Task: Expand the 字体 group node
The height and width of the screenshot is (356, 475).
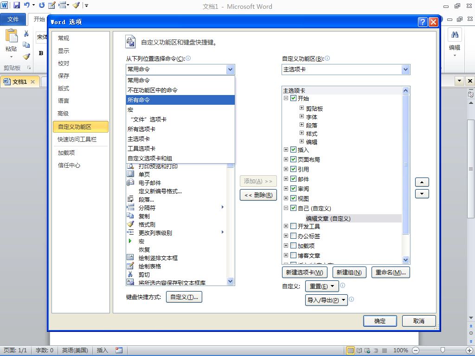Action: [302, 116]
